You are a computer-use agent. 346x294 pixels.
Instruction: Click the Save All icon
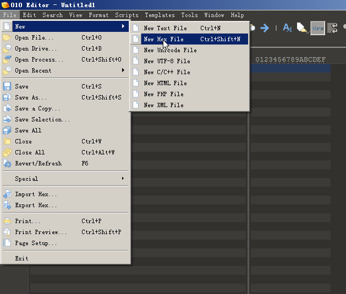pyautogui.click(x=7, y=130)
